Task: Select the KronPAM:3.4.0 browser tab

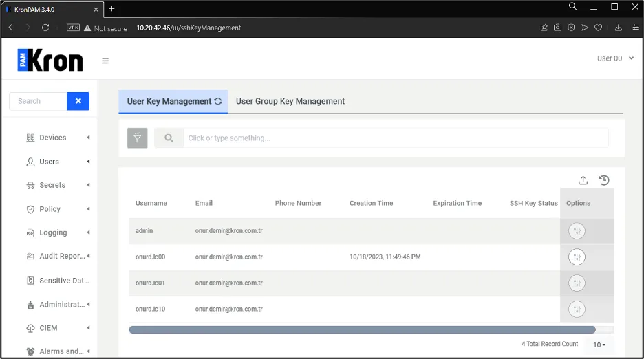Action: pos(52,9)
